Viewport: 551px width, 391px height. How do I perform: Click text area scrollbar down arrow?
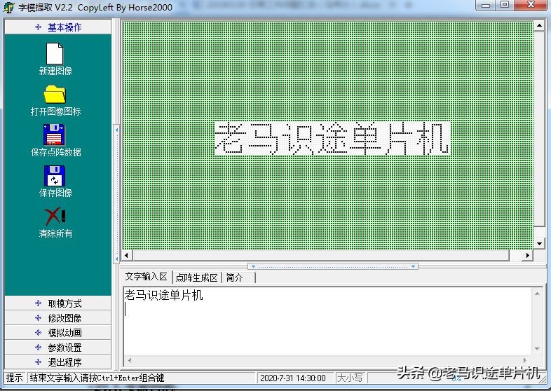537,349
